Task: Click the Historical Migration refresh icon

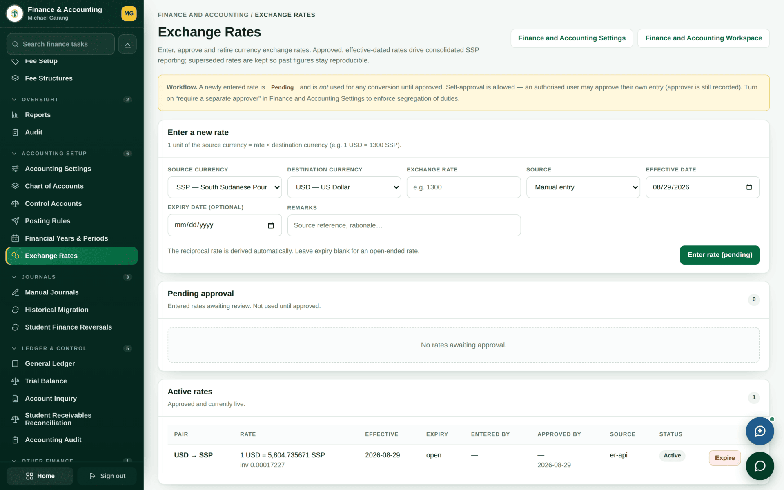Action: point(15,310)
